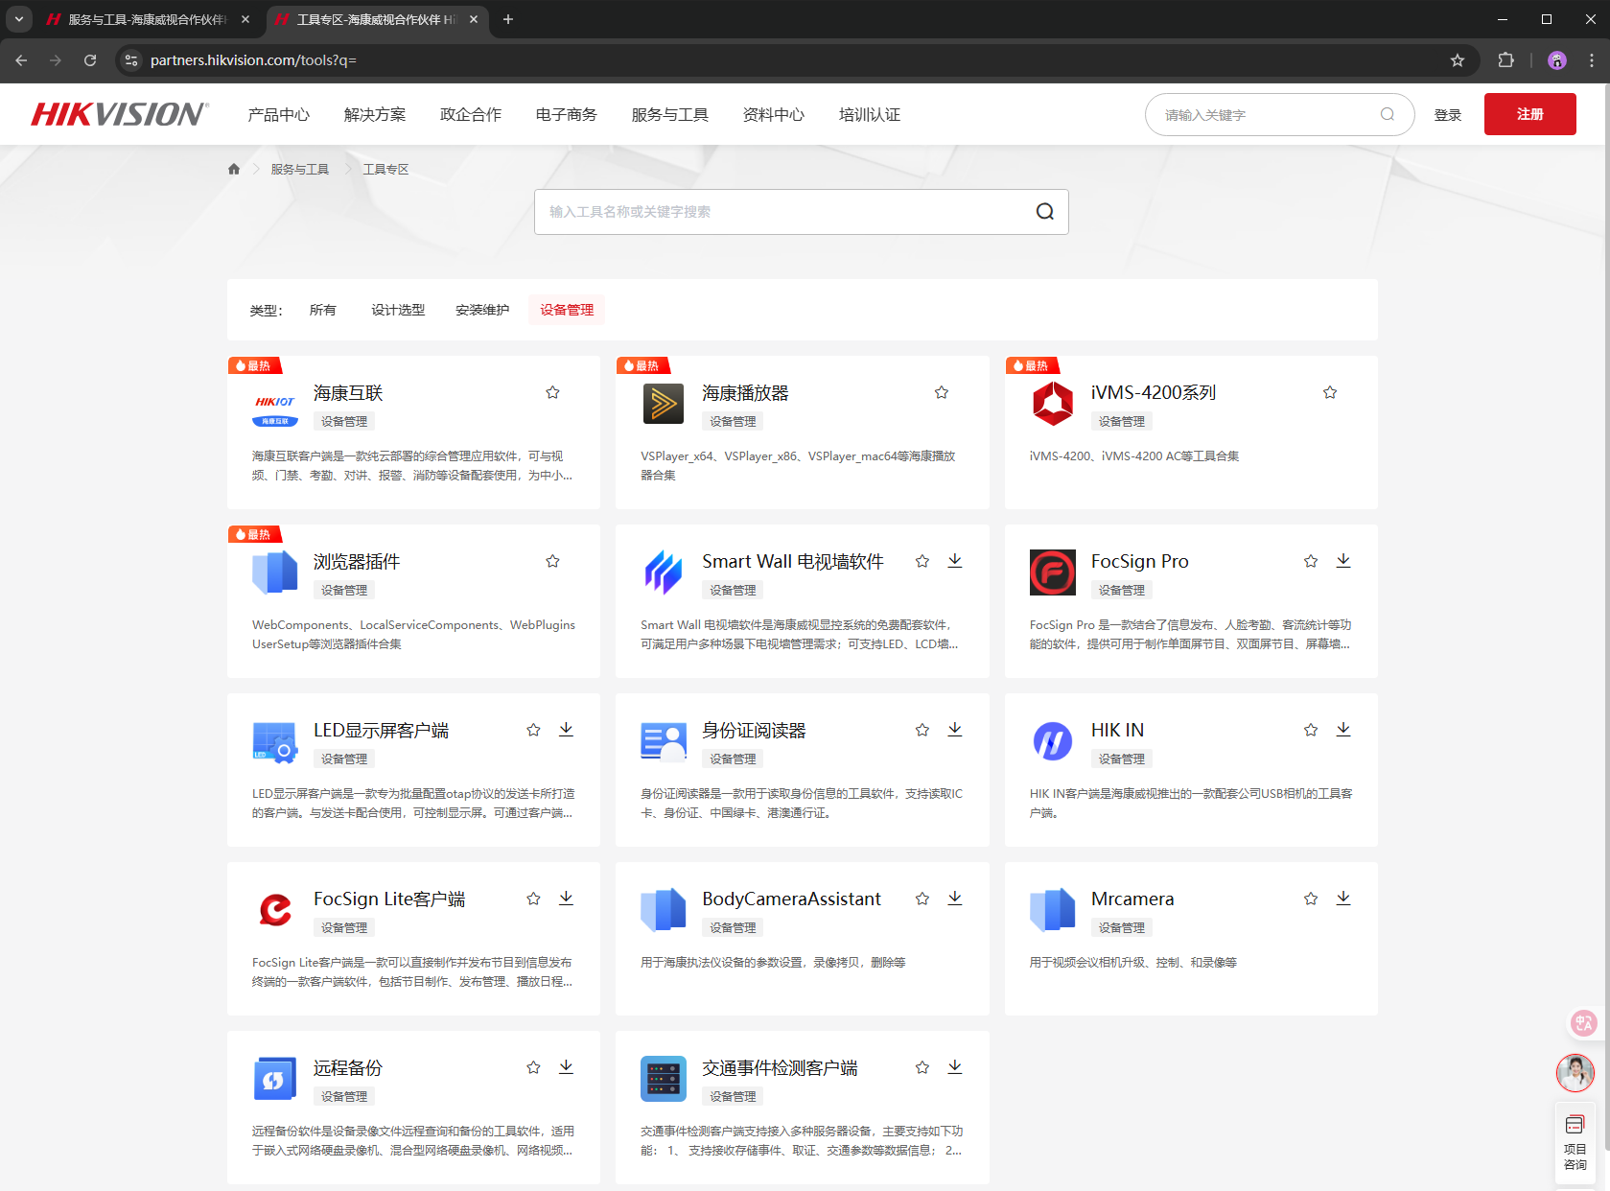Download the LED显示屏客户端 tool
1610x1191 pixels.
coord(567,730)
